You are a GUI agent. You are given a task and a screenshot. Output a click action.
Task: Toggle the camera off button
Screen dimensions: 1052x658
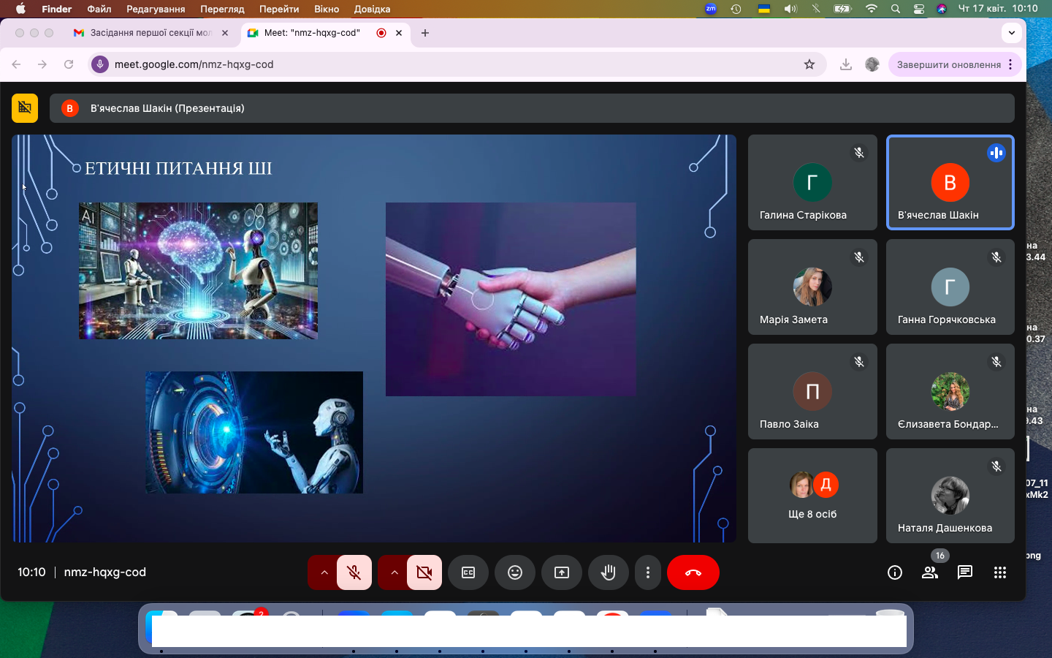pyautogui.click(x=424, y=572)
